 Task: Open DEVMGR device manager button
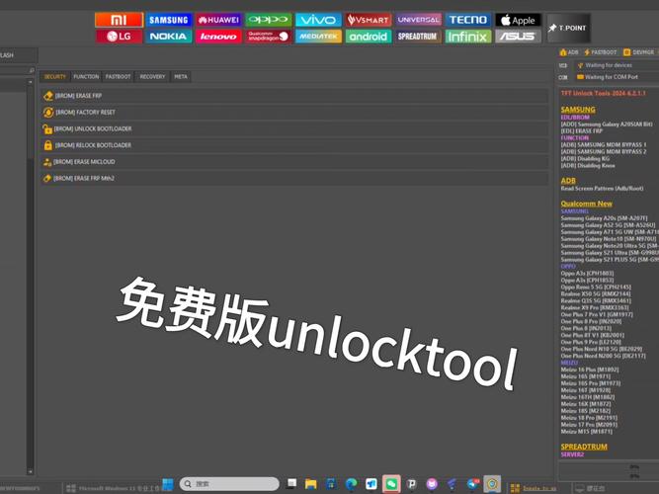click(x=639, y=52)
